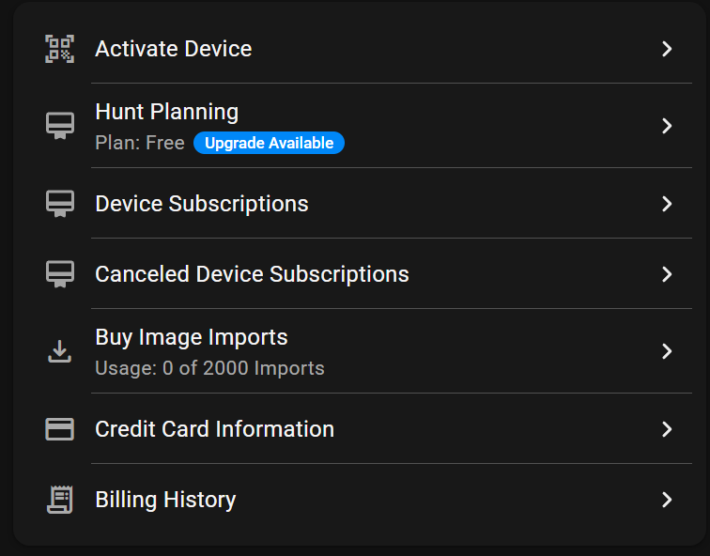Expand the Billing History chevron arrow
The height and width of the screenshot is (556, 710).
coord(667,500)
